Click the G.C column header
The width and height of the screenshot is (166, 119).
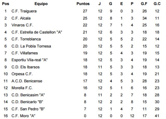tap(157, 4)
